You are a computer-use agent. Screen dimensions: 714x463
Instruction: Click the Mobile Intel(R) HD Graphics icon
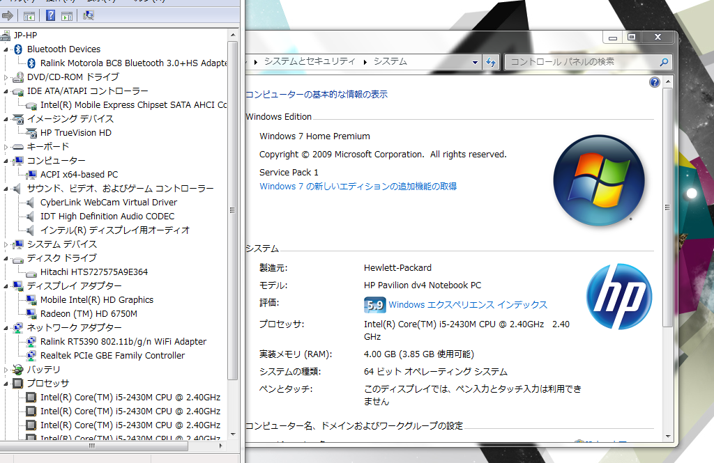click(x=31, y=300)
